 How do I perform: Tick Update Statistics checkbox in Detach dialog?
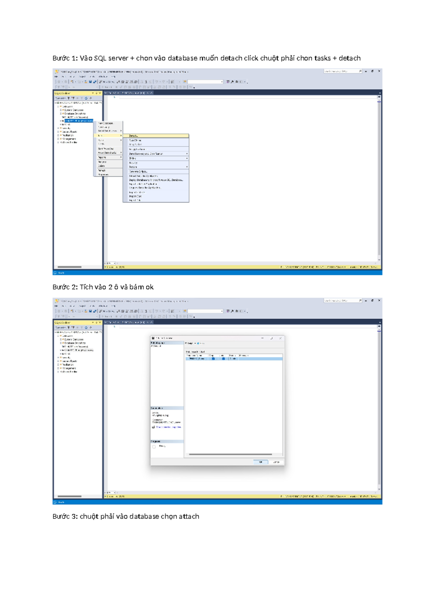coord(223,359)
